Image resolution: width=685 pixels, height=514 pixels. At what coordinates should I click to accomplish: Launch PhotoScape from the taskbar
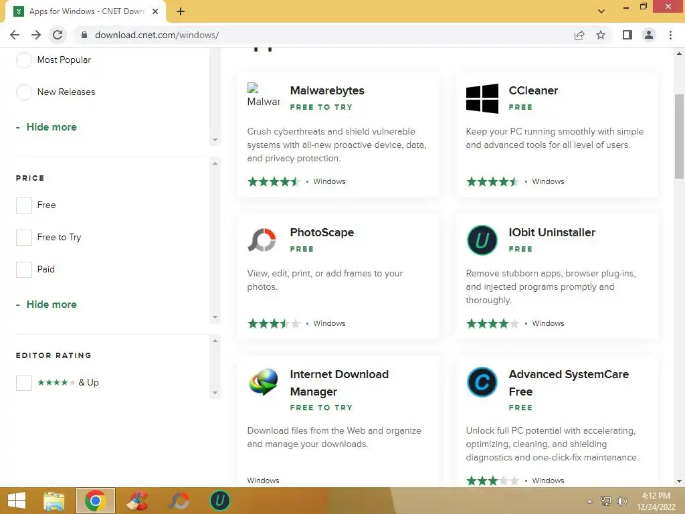179,501
